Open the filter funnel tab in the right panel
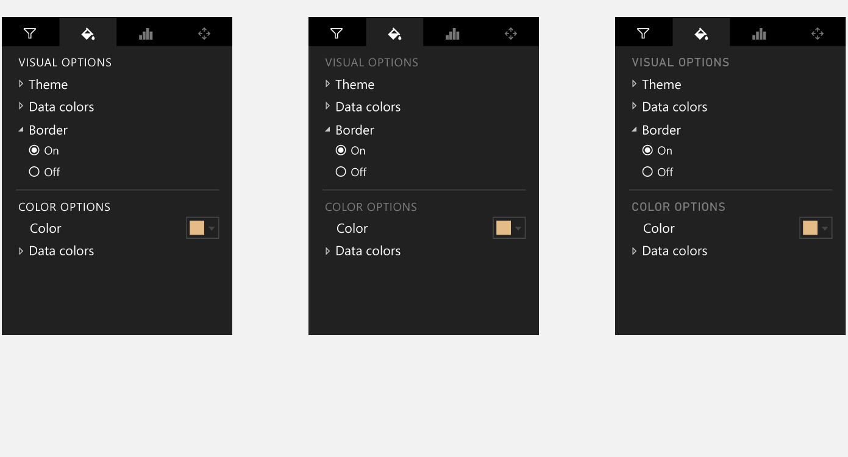 [x=644, y=32]
